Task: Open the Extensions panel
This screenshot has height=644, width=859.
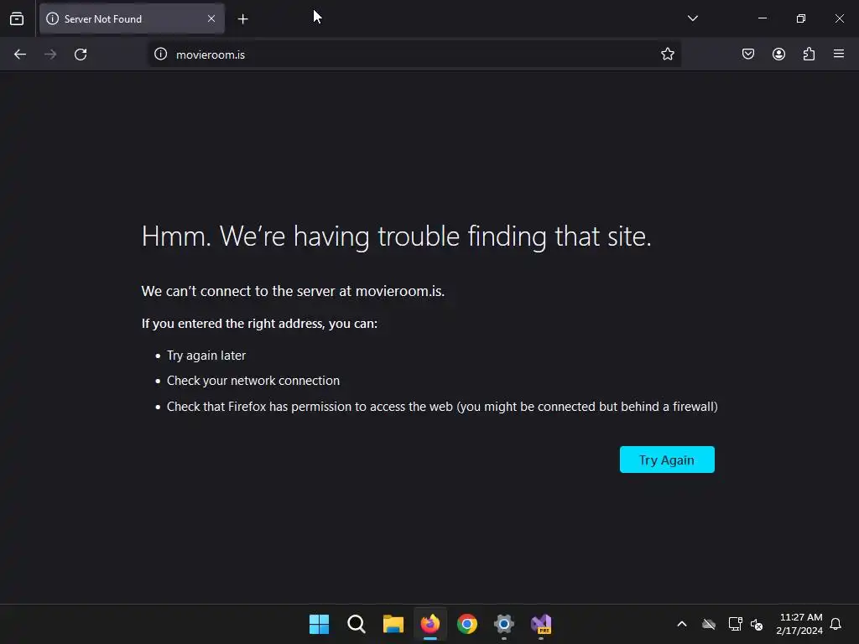Action: 809,55
